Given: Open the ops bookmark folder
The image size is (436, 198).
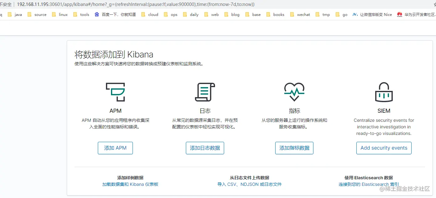Looking at the screenshot, I should coord(171,14).
